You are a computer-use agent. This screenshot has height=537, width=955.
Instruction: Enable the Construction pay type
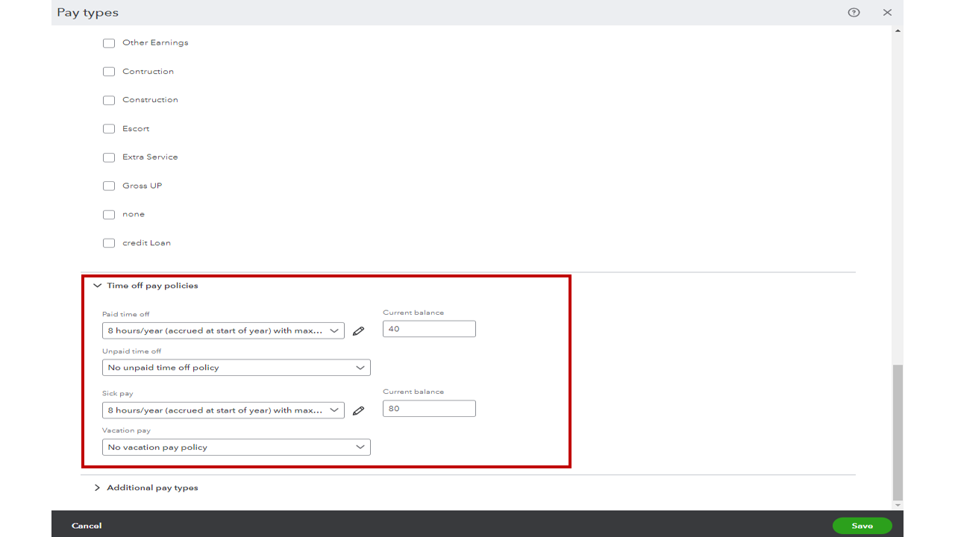point(108,100)
